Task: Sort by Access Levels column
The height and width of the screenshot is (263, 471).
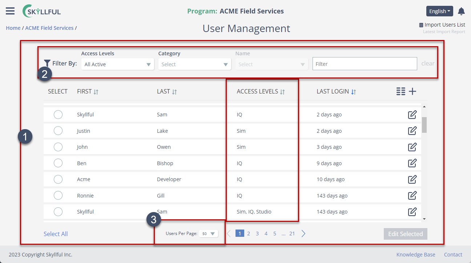Action: pos(282,92)
